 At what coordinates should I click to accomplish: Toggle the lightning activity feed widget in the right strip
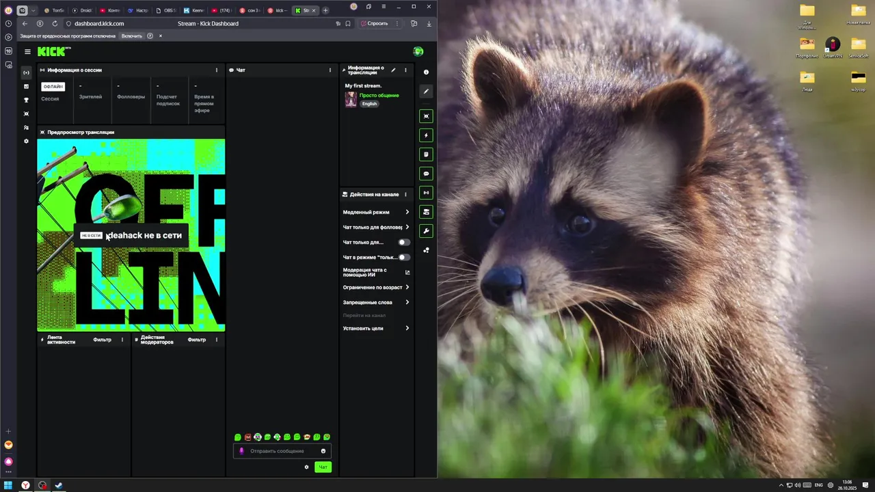426,135
